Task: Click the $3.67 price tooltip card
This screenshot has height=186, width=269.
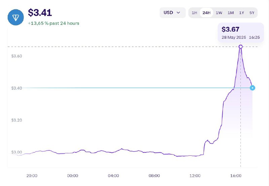Action: pos(241,33)
